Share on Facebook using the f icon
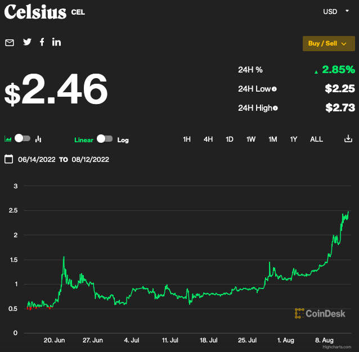 (42, 42)
